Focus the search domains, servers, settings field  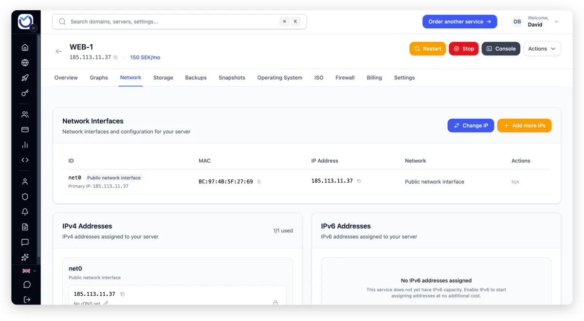[179, 21]
